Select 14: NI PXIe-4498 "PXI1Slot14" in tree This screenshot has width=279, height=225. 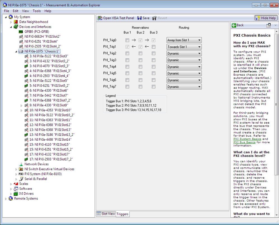click(50, 140)
